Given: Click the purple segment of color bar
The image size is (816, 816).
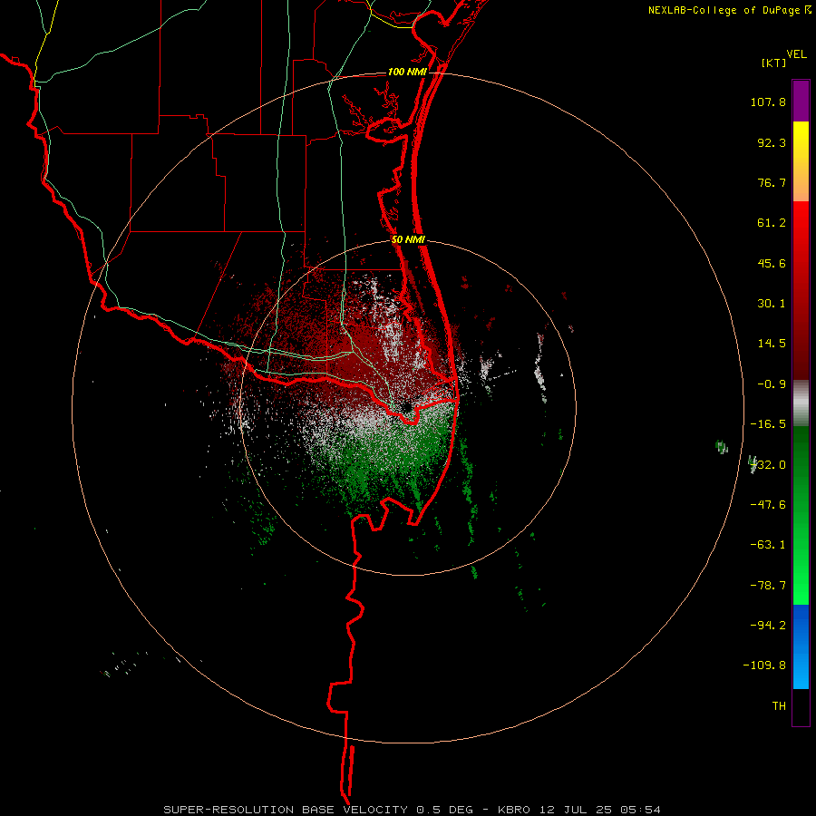Looking at the screenshot, I should click(801, 101).
